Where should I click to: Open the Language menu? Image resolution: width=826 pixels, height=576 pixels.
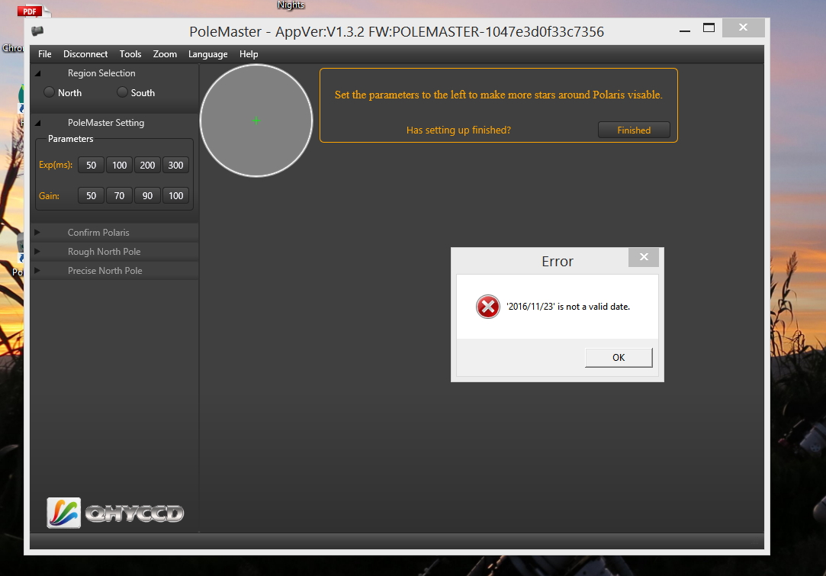click(x=208, y=53)
